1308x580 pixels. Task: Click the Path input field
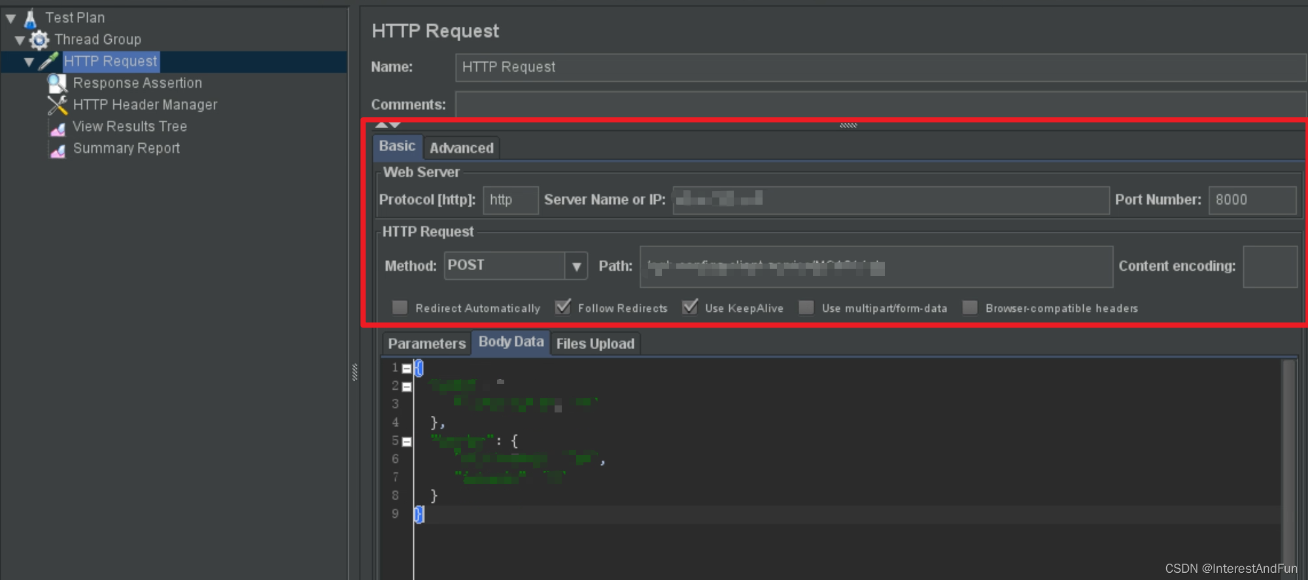pyautogui.click(x=876, y=267)
